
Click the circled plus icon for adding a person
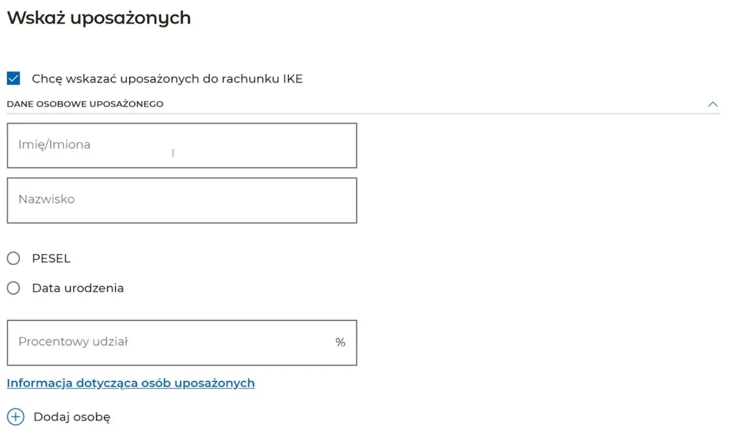(x=15, y=417)
